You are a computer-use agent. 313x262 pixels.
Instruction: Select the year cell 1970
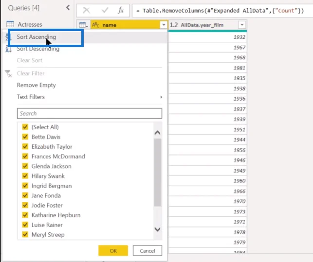(207, 201)
